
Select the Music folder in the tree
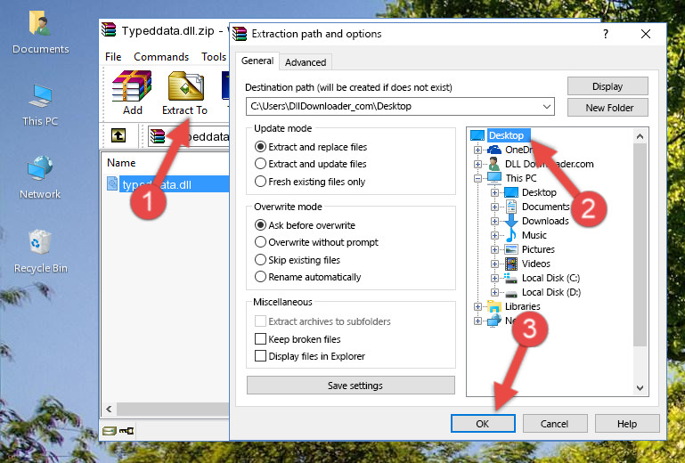[x=534, y=235]
